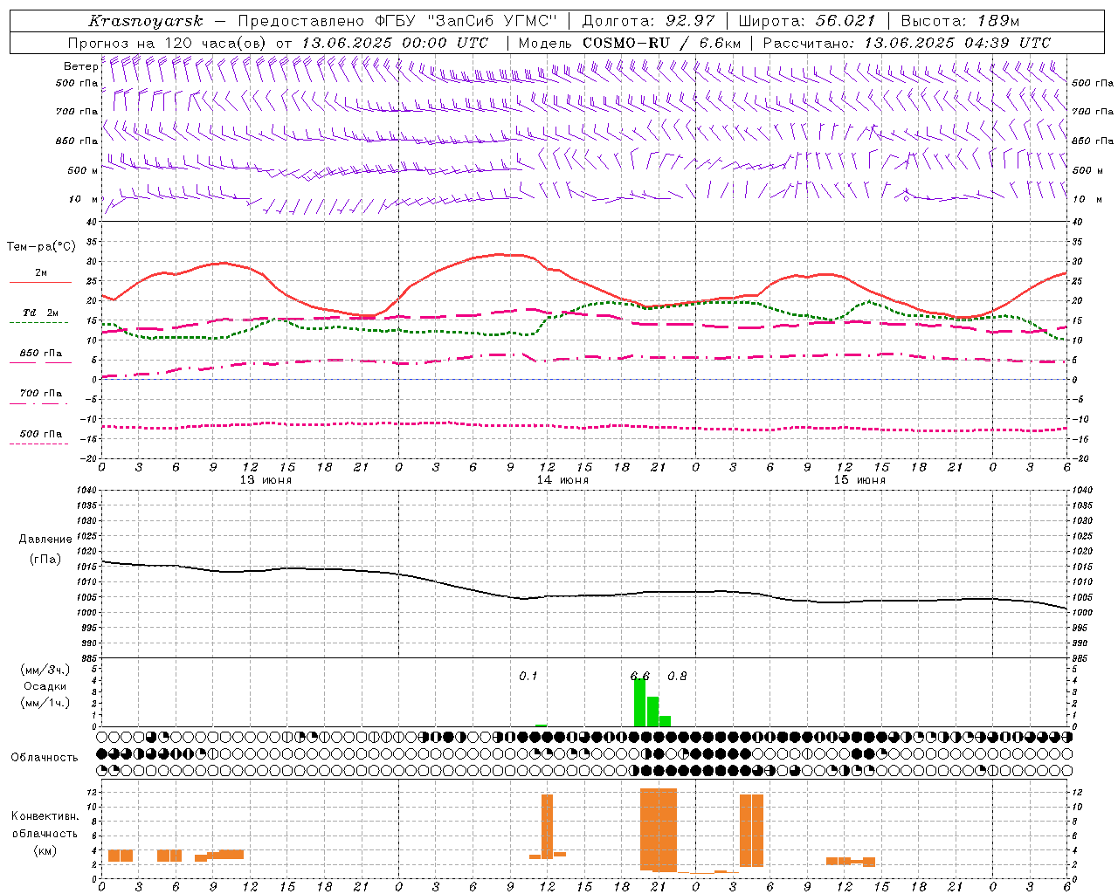
Task: Click the dash-dot line sample under 700 гПа legend
Action: [38, 403]
